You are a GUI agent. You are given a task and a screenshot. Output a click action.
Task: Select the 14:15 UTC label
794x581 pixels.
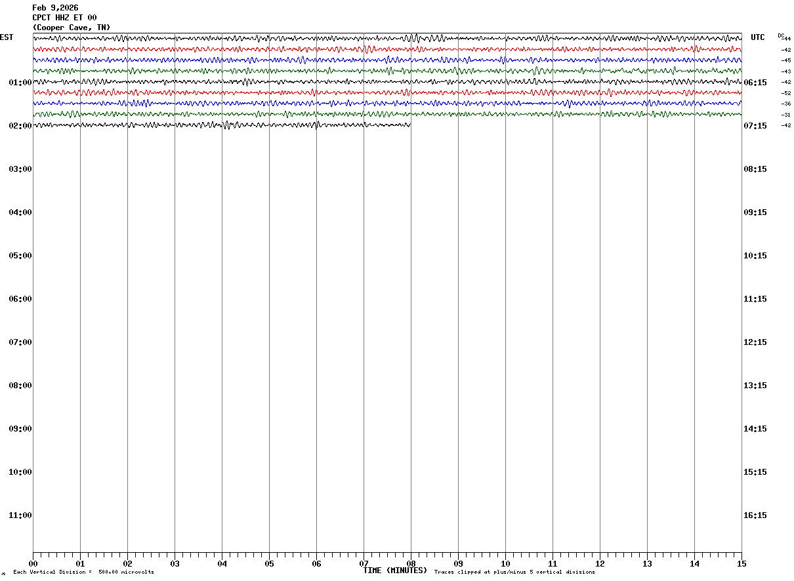[755, 429]
